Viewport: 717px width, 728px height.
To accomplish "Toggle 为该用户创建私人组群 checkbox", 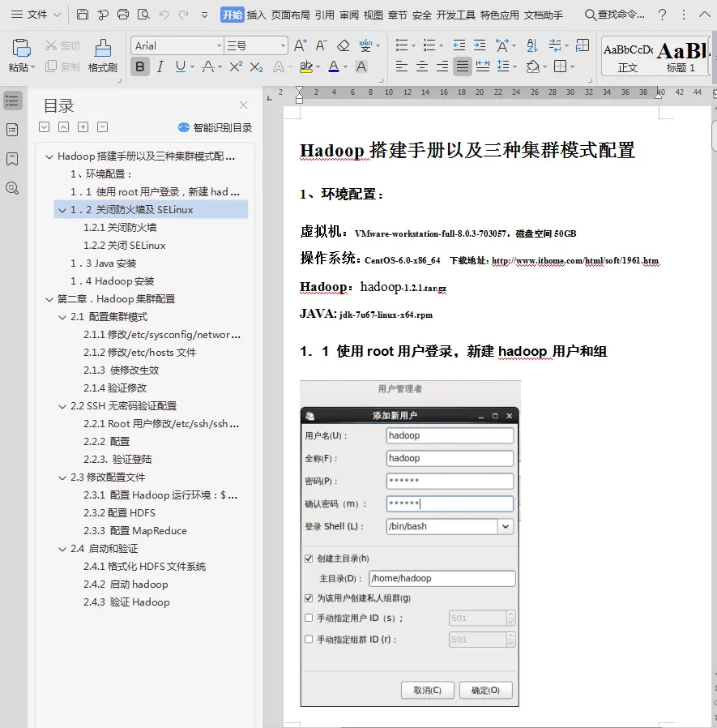I will point(309,598).
